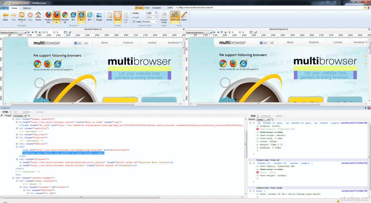Screen dimensions: 371x203
Task: Open the screen.css line 53 link
Action: 354,163
